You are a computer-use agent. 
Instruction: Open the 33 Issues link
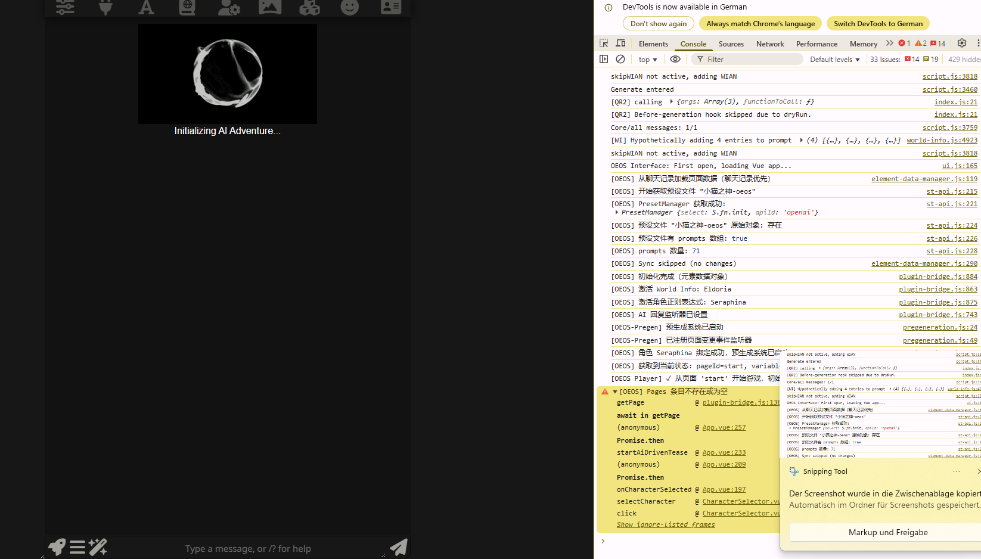pos(904,60)
